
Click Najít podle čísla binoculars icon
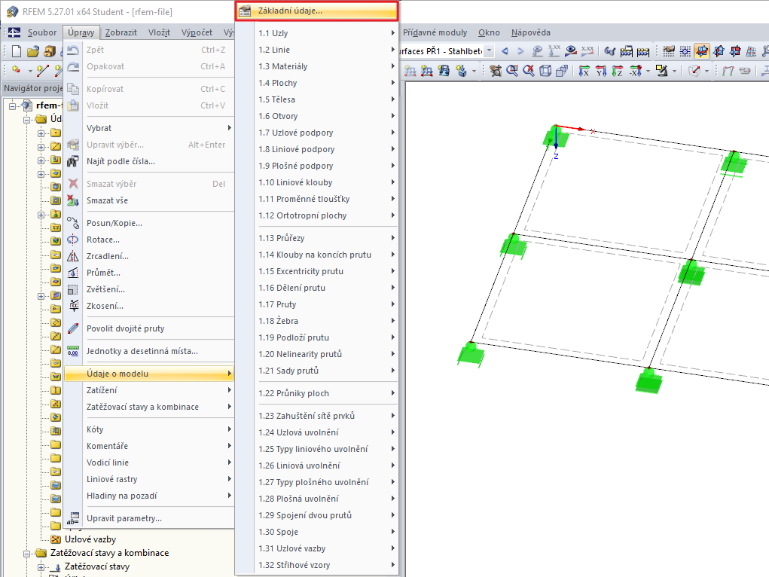point(73,161)
